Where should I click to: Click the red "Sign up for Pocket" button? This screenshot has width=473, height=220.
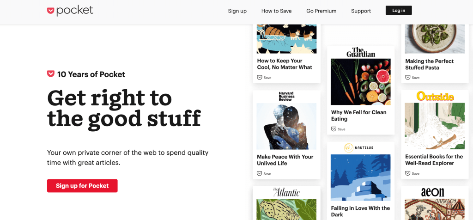tap(82, 186)
